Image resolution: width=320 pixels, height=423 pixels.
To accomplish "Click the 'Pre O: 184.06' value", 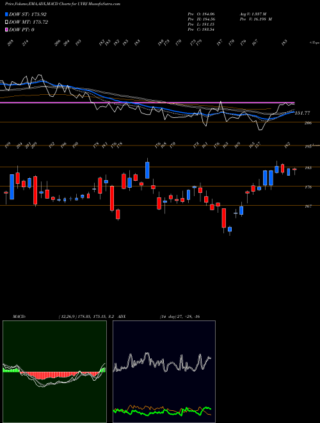I will 201,13.
